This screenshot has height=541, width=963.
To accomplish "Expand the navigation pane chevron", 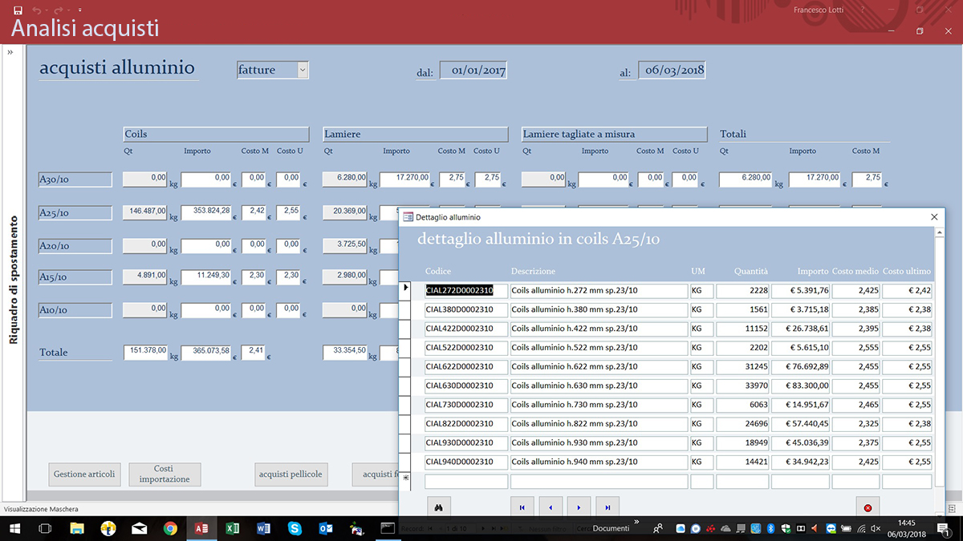I will tap(10, 52).
